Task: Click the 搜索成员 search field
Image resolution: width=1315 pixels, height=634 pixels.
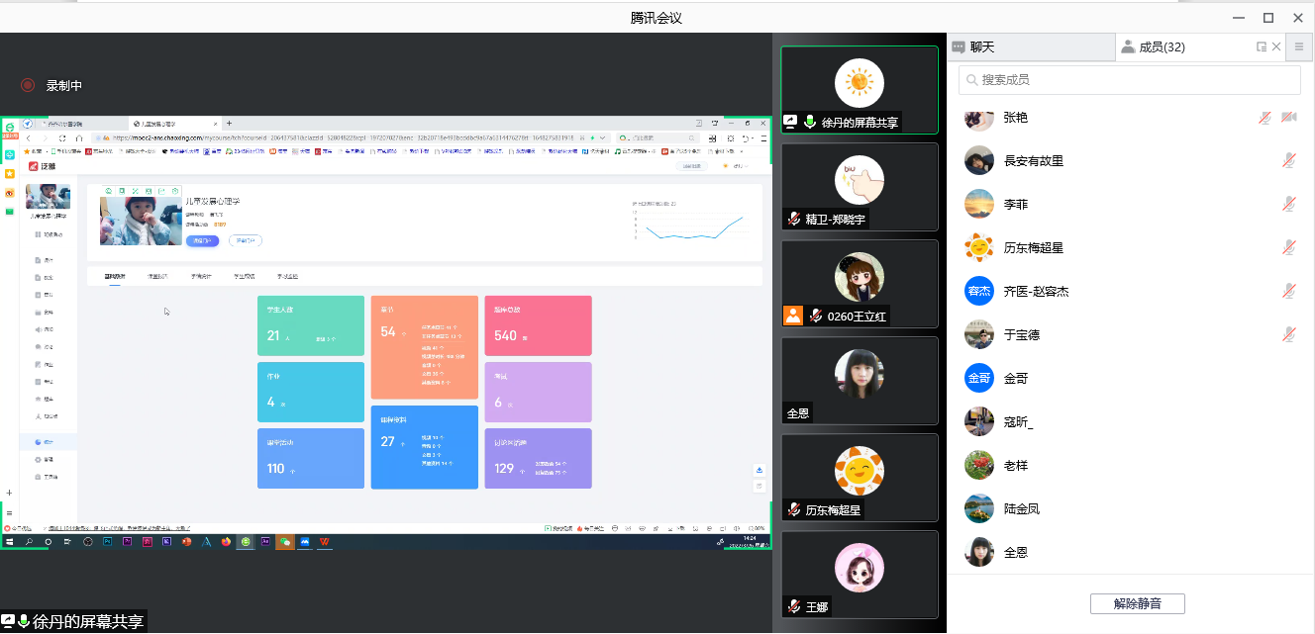Action: [1129, 80]
